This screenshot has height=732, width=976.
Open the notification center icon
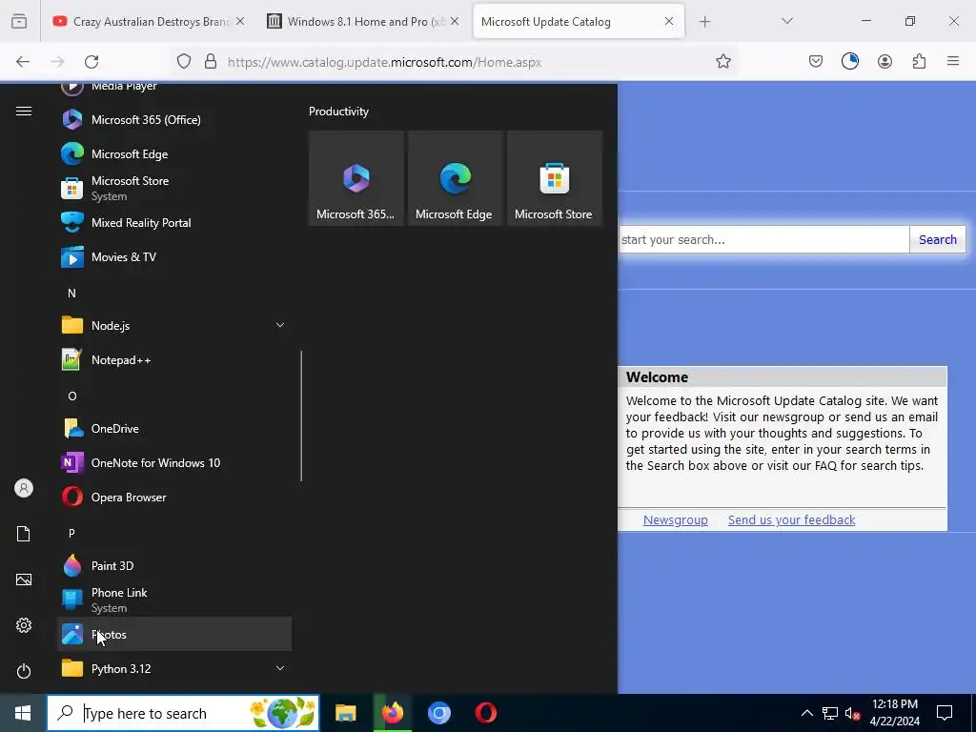point(945,713)
